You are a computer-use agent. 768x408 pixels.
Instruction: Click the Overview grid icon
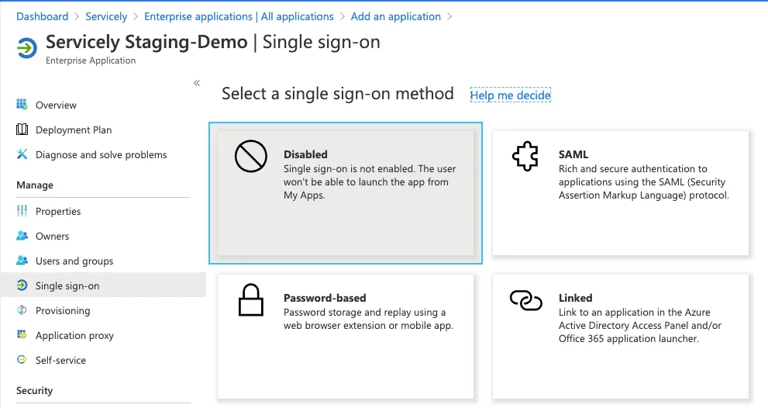(22, 105)
